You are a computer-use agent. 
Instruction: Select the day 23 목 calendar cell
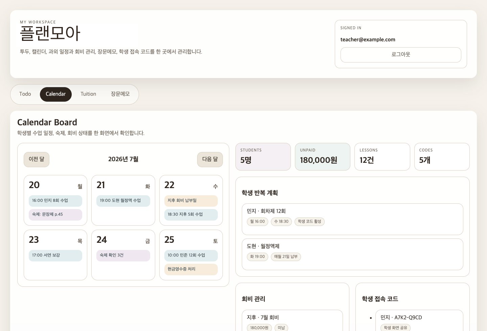click(x=55, y=255)
